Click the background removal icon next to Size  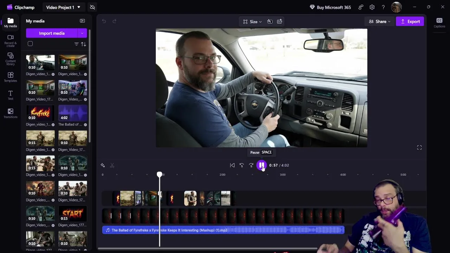click(x=270, y=21)
